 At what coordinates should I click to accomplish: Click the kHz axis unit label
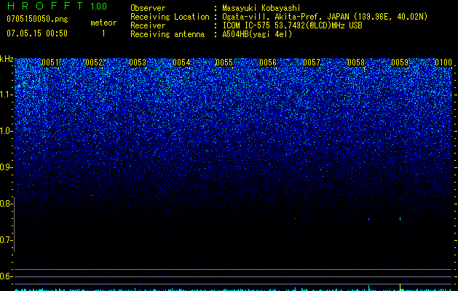(x=7, y=59)
